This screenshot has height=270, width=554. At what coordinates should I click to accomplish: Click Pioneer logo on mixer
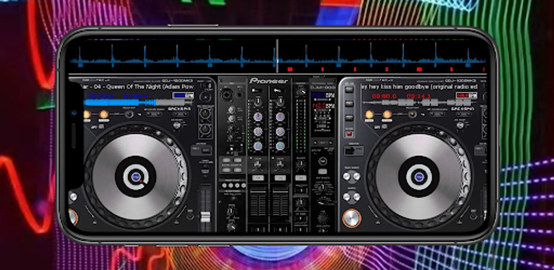point(269,81)
